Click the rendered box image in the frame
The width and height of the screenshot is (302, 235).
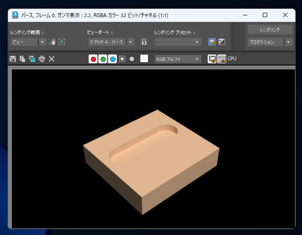point(151,162)
